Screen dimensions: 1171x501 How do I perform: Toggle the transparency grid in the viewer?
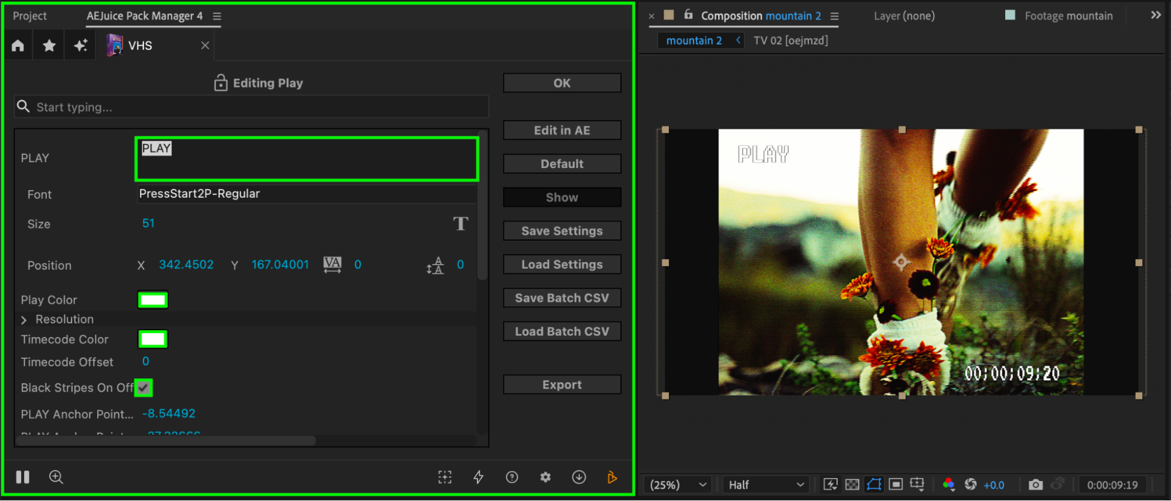tap(852, 485)
